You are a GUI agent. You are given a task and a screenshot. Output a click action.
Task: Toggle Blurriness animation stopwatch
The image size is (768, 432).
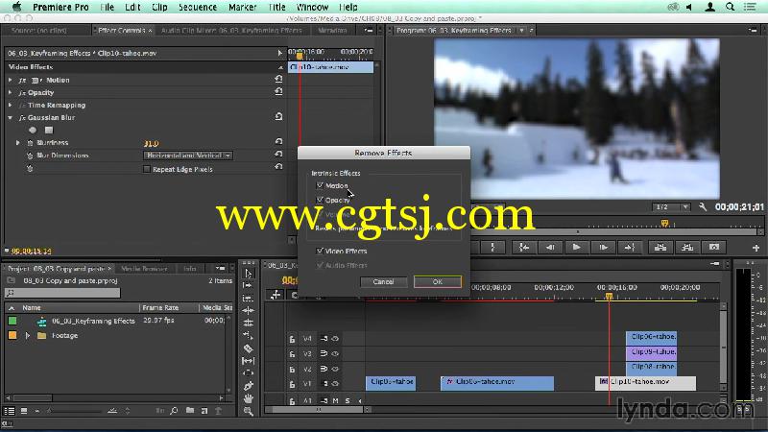[30, 142]
